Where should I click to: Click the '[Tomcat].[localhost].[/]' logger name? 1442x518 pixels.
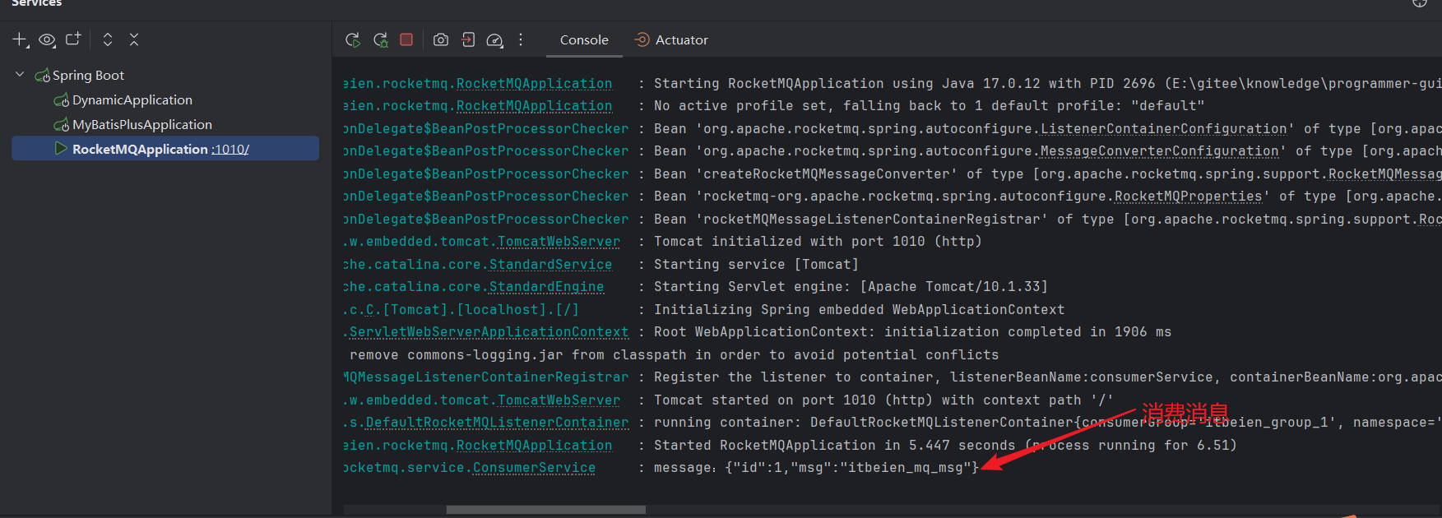(480, 310)
